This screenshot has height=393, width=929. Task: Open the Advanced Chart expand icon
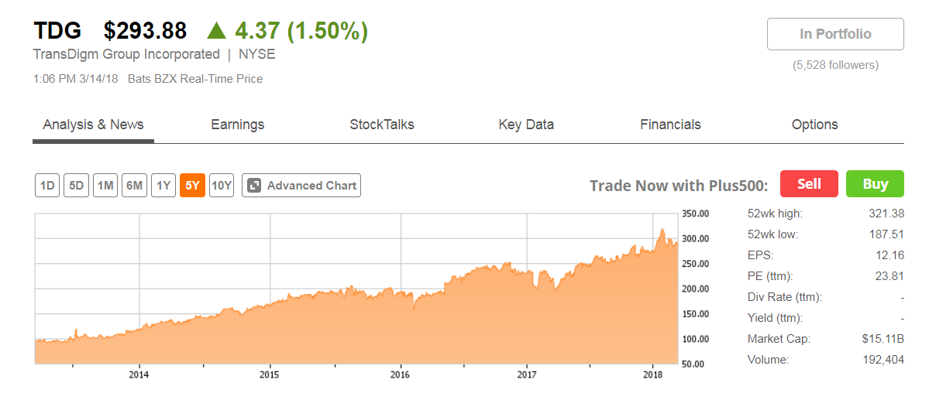[253, 186]
